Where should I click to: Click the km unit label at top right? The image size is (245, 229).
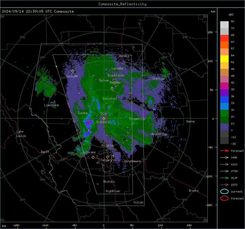click(213, 11)
